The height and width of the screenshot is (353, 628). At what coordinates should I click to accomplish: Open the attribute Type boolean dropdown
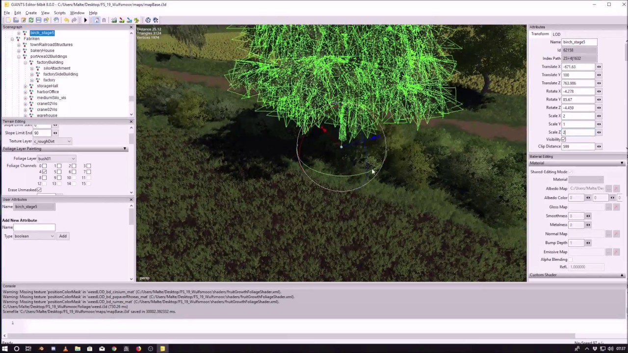(34, 236)
